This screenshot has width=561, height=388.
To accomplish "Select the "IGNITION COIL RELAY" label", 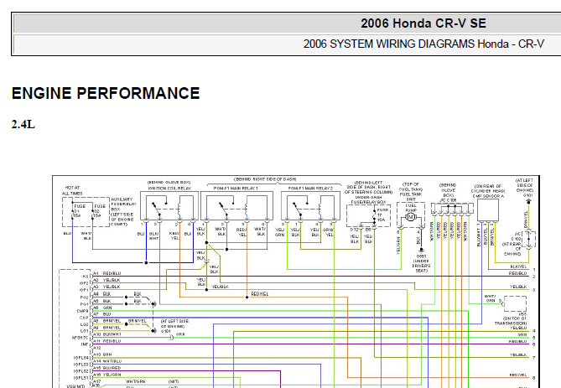I will point(169,188).
